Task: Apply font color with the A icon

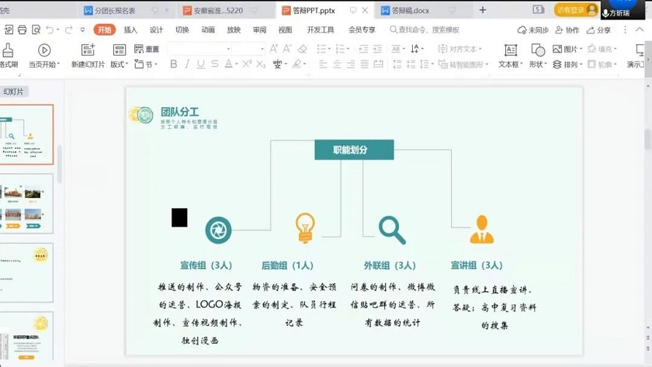Action: (x=229, y=64)
